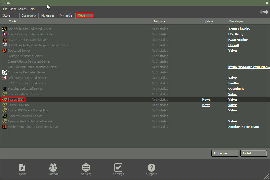The width and height of the screenshot is (270, 180).
Task: Click Source SDK Base - Orange Box icon
Action: 5,110
